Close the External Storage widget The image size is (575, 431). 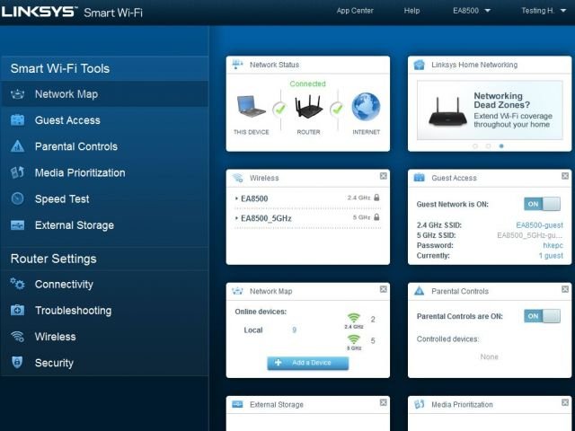click(384, 402)
